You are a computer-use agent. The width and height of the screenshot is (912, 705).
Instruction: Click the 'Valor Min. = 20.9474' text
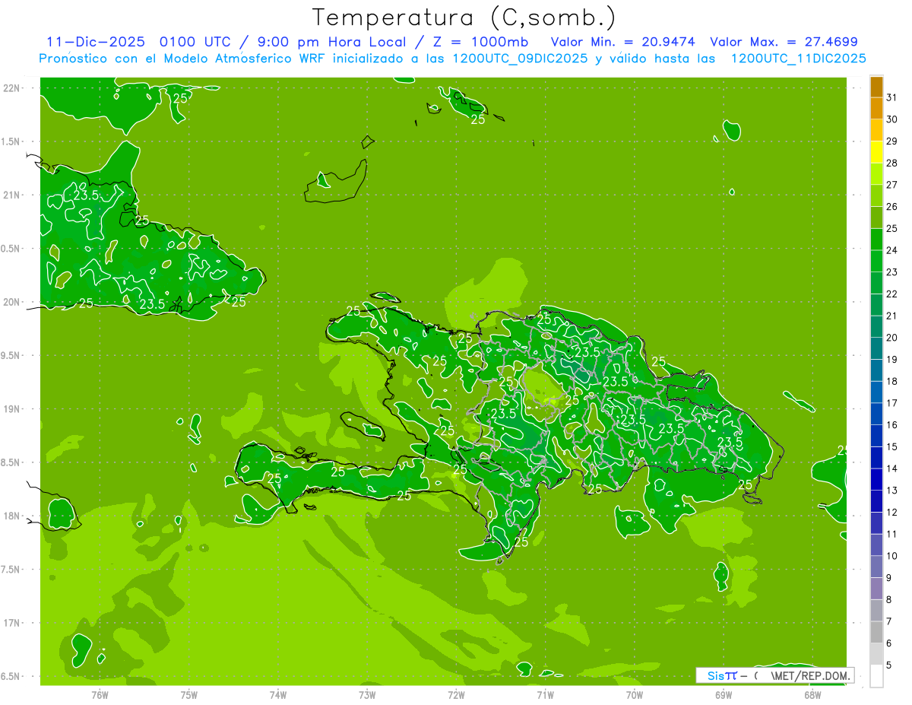(x=623, y=42)
